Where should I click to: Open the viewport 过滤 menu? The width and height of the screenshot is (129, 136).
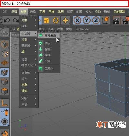point(60,29)
